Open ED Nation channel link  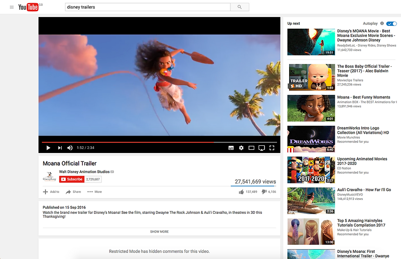[x=344, y=168]
